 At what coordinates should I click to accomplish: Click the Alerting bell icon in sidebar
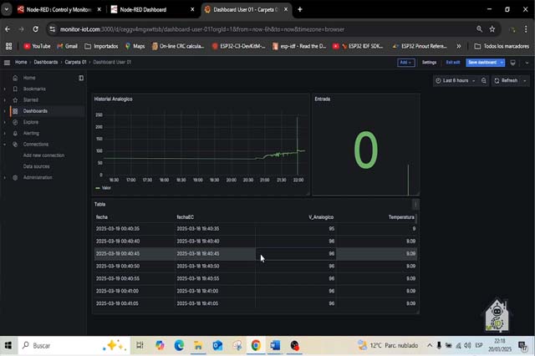(15, 133)
